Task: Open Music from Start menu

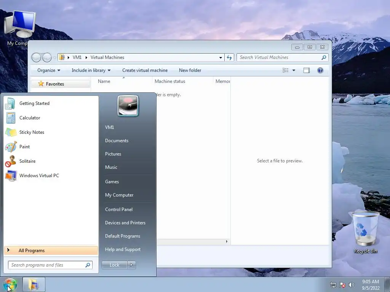Action: 111,167
